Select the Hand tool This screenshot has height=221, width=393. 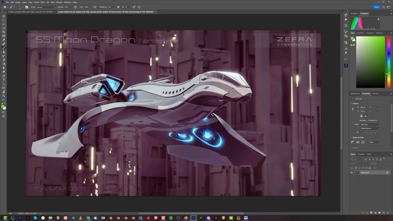pos(4,91)
